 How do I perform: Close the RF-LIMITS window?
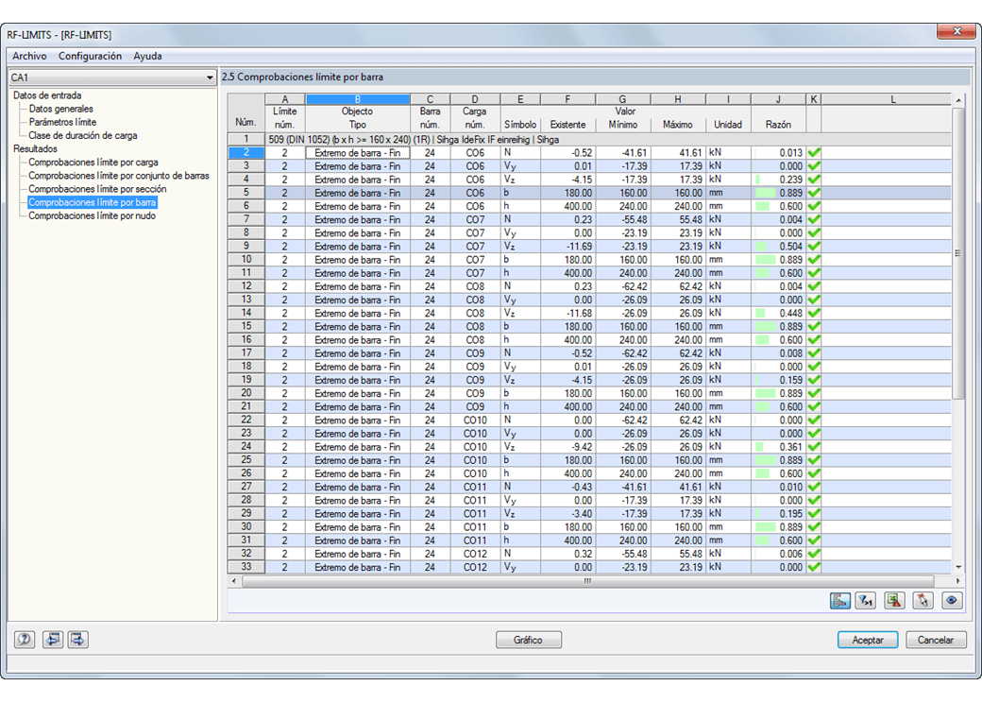tap(957, 31)
